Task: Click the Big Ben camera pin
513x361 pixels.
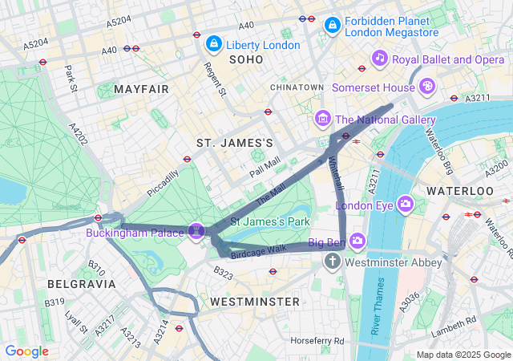Action: (x=357, y=241)
